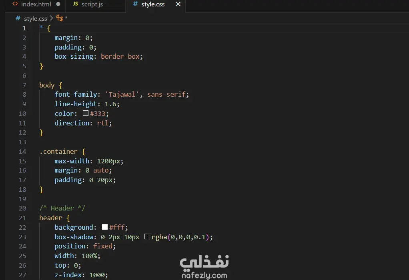The image size is (409, 280).
Task: Click the HTML file icon on the index.html tab
Action: 15,4
